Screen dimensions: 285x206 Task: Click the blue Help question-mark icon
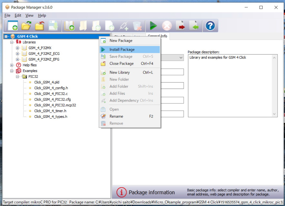[x=210, y=26]
